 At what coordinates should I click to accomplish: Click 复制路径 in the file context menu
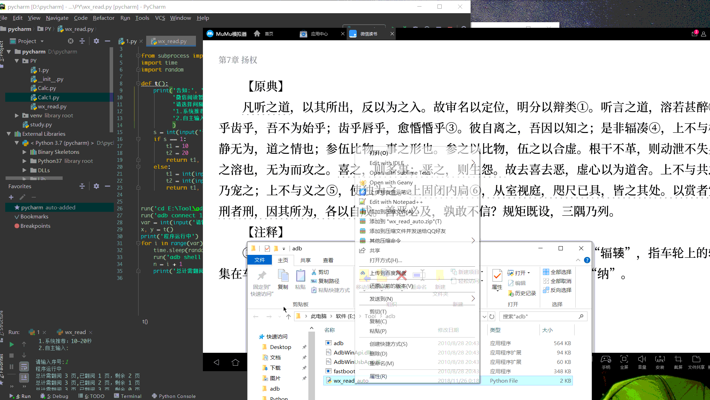click(x=328, y=281)
